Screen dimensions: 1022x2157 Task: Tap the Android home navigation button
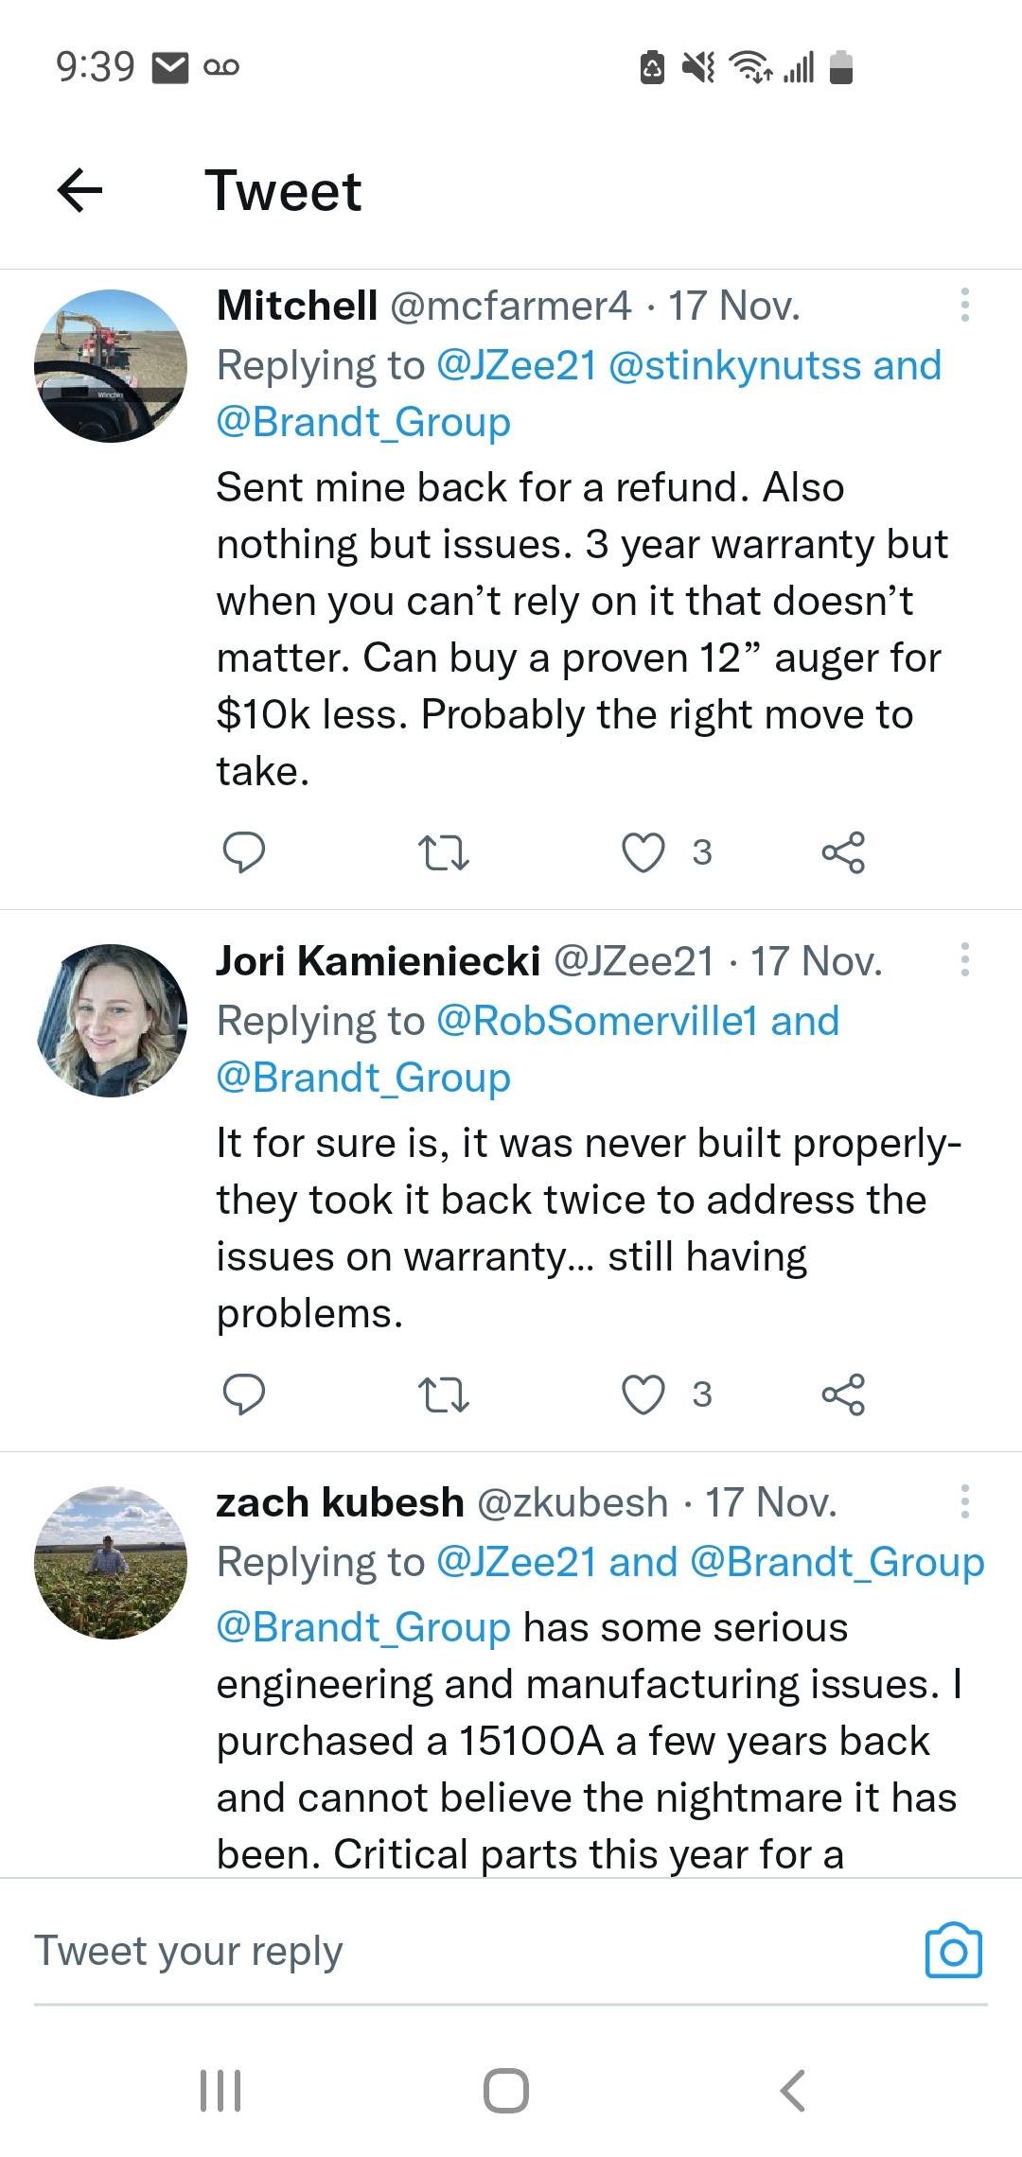click(x=506, y=2090)
